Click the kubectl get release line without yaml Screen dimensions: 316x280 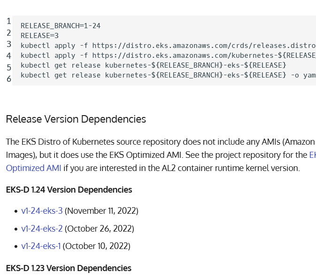[153, 65]
